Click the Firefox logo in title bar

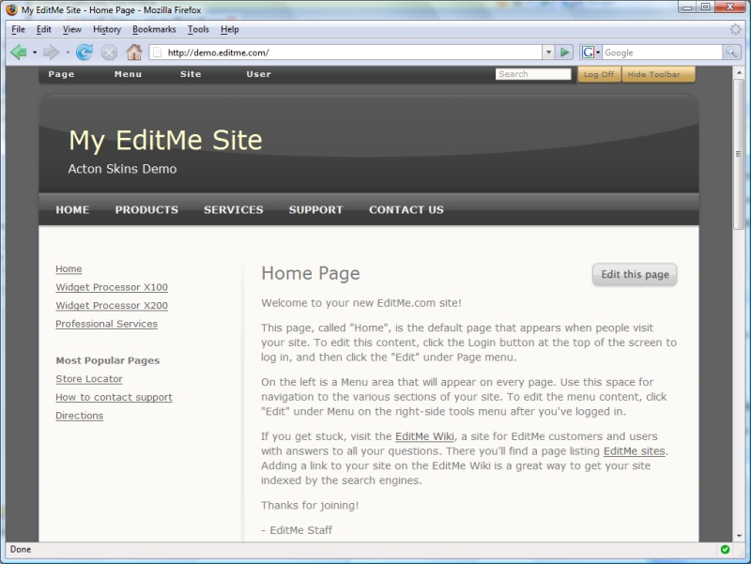(x=11, y=9)
